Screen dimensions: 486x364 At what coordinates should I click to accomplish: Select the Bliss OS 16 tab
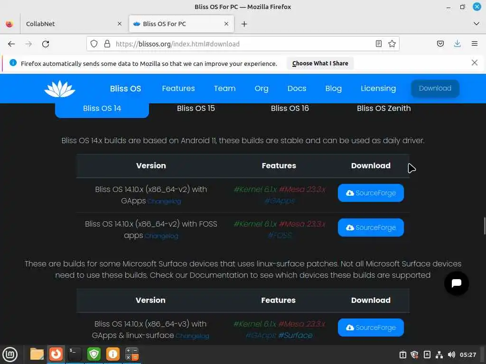[x=290, y=109]
